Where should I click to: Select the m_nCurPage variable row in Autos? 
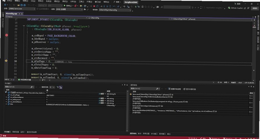tap(66, 95)
